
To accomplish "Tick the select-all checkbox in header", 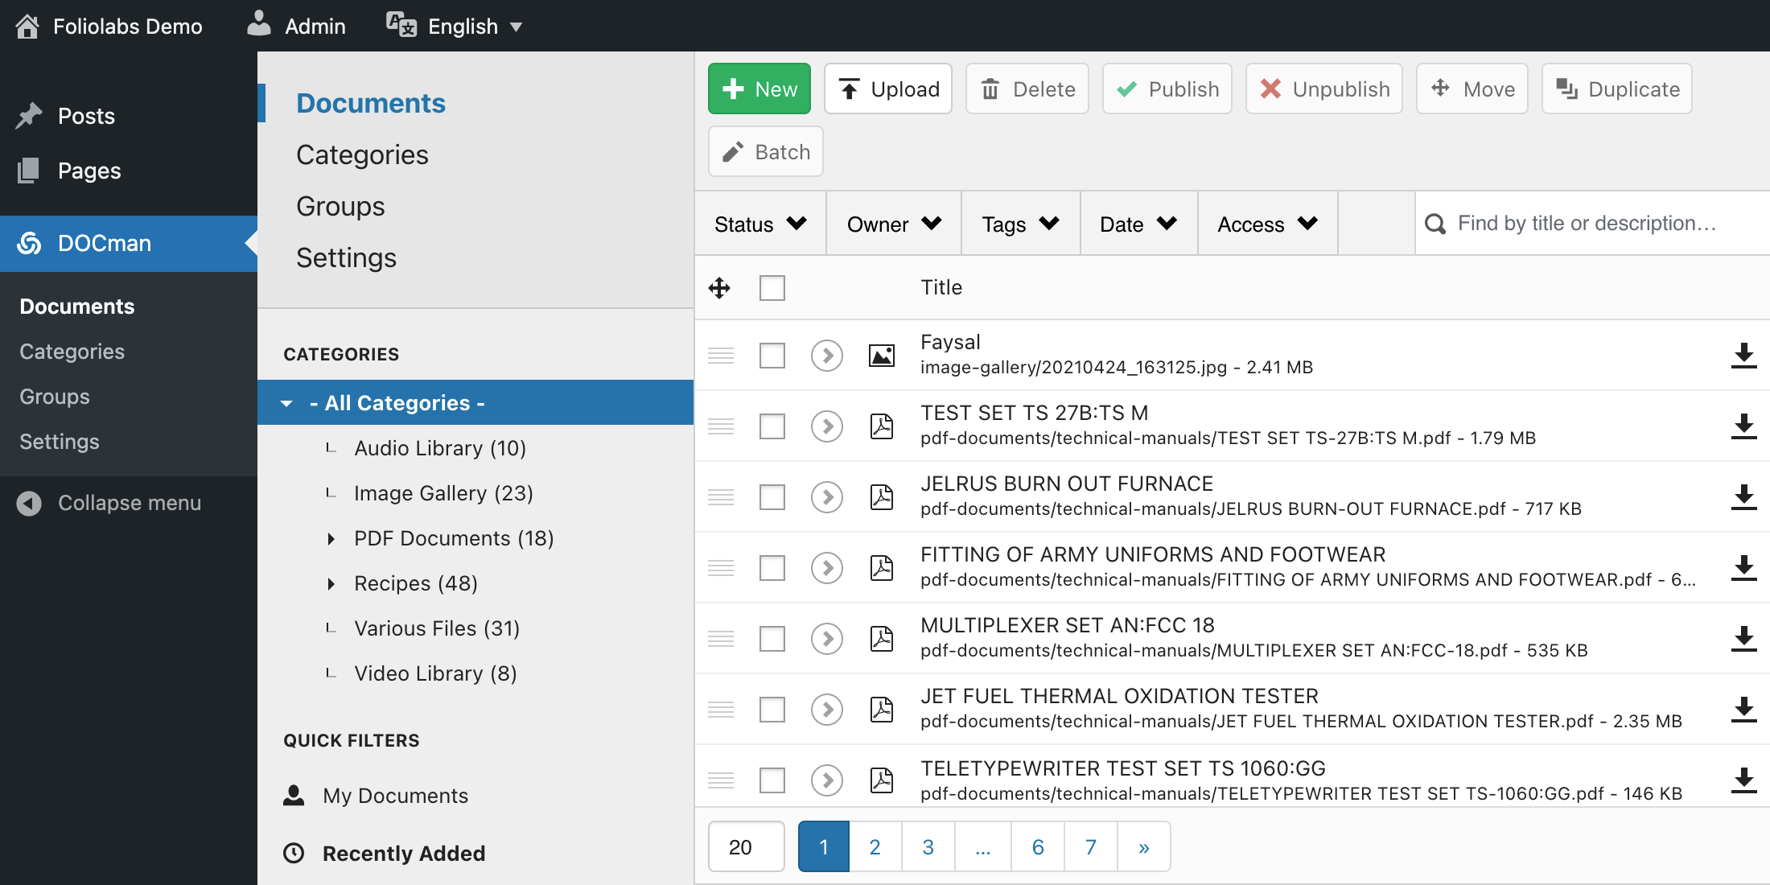I will pos(772,287).
